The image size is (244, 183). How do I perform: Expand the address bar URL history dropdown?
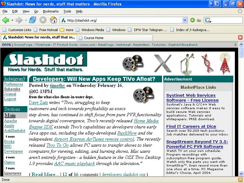[185, 20]
